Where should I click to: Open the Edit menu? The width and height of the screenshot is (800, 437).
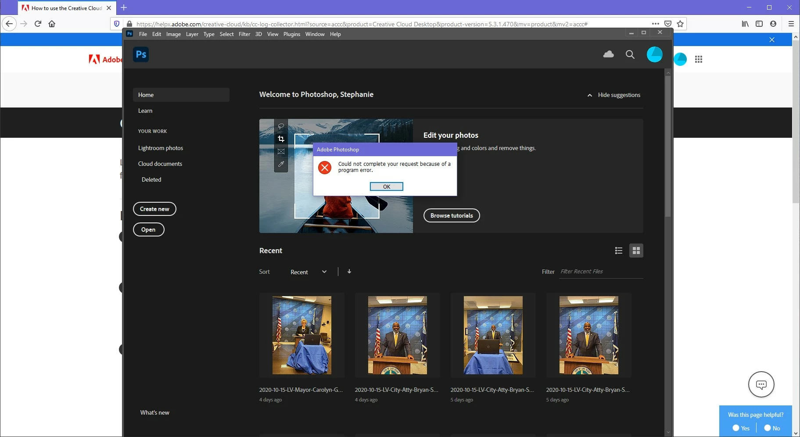(x=157, y=34)
